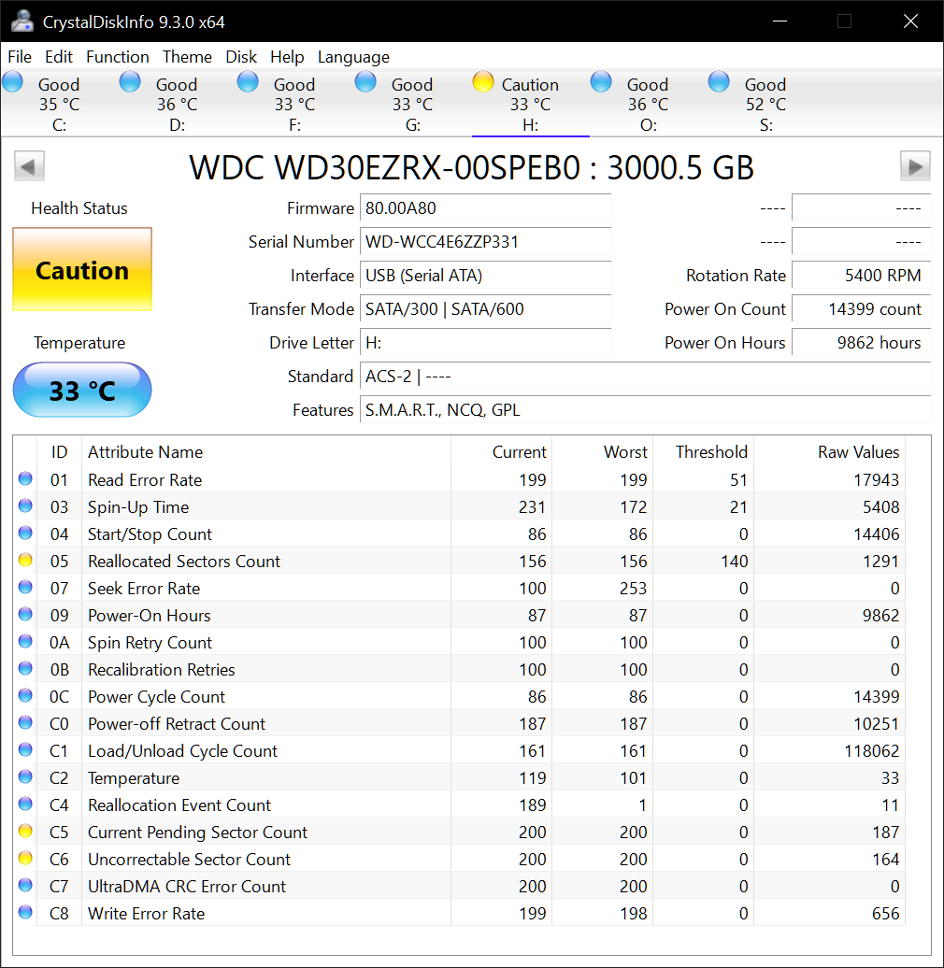Image resolution: width=944 pixels, height=968 pixels.
Task: Click the Serial Number field WD-WCC4E6ZZP331
Action: (486, 241)
